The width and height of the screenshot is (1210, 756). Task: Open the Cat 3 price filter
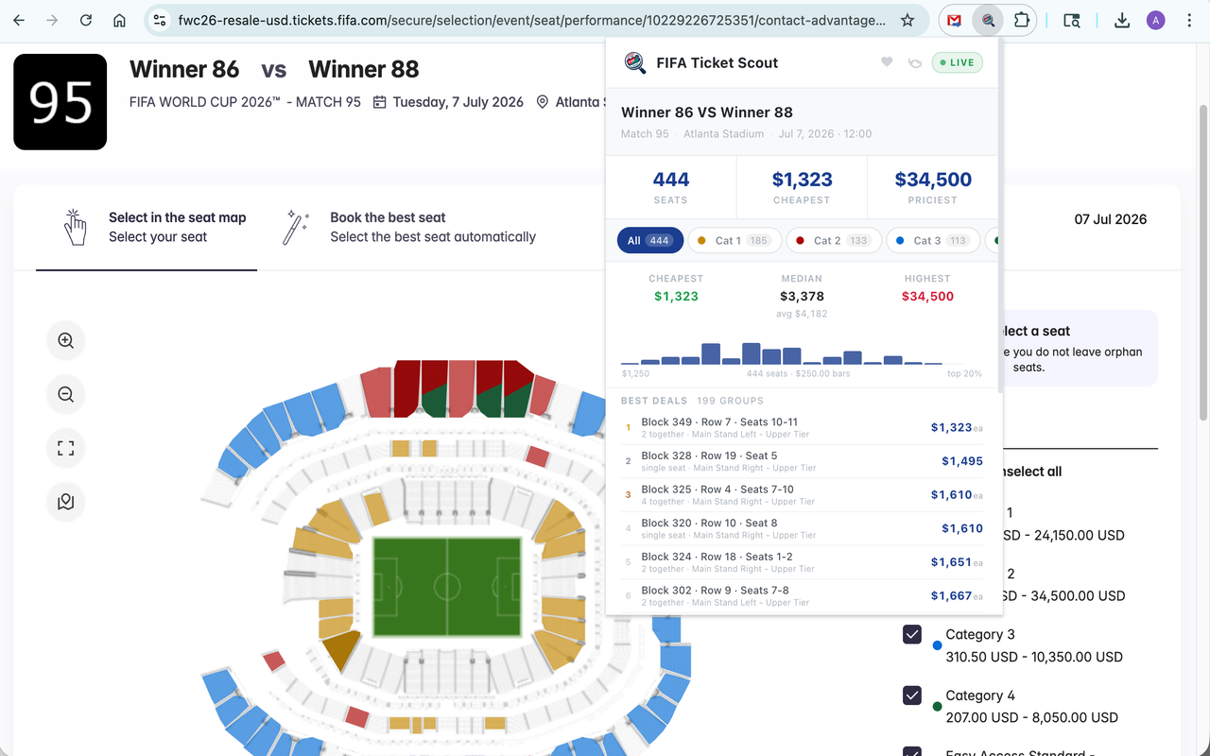[933, 240]
